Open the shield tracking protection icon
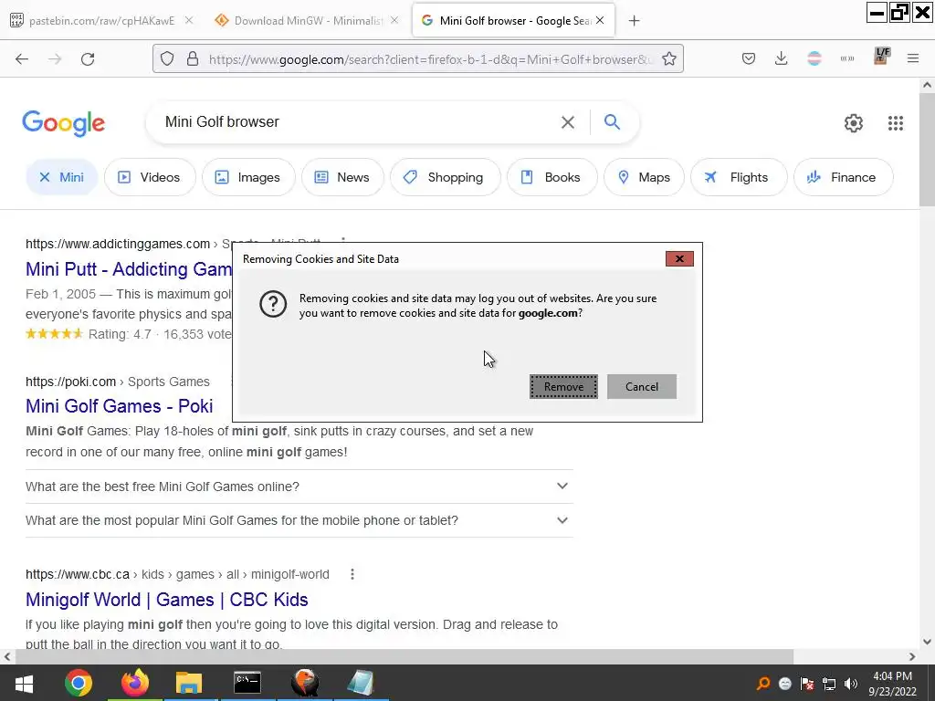Screen dimensions: 935x701 coord(168,59)
